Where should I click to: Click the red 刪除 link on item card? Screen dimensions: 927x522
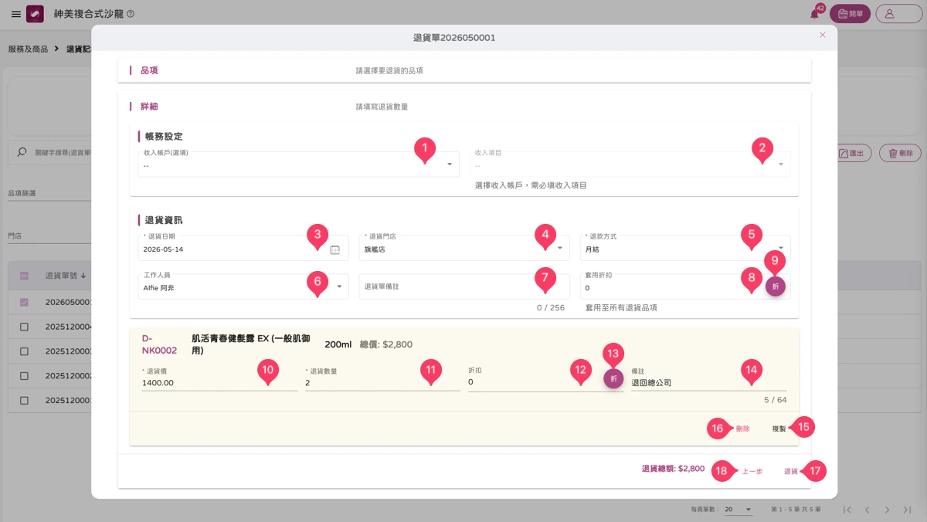point(742,429)
